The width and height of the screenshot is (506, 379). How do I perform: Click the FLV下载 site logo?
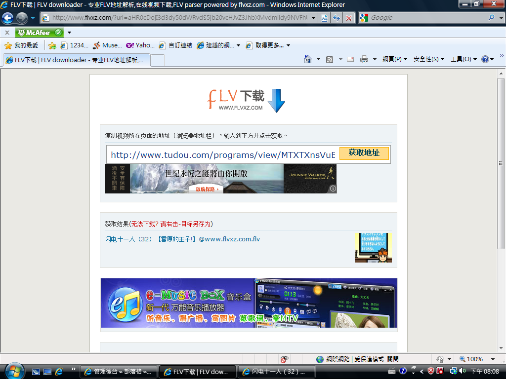click(x=246, y=100)
